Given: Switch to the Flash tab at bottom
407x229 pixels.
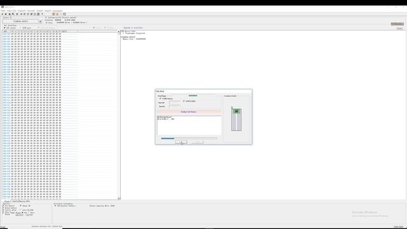Looking at the screenshot, I should [7, 201].
